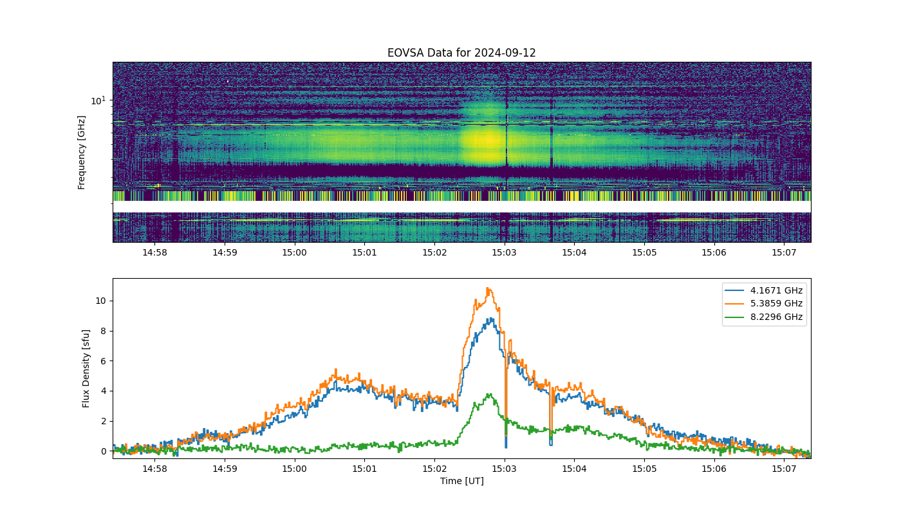Click the '0' tick on the flux density axis
Screen dimensions: 901x515
pyautogui.click(x=104, y=451)
